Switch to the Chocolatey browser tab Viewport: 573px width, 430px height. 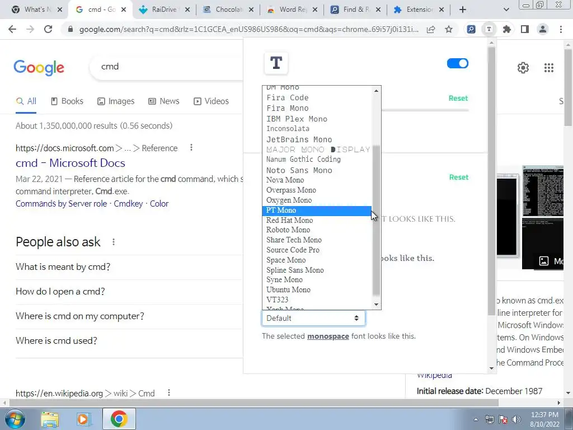point(228,10)
